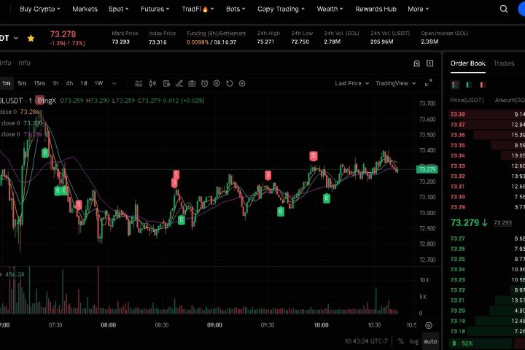The width and height of the screenshot is (525, 350).
Task: Open the second Info tab
Action: coord(25,63)
